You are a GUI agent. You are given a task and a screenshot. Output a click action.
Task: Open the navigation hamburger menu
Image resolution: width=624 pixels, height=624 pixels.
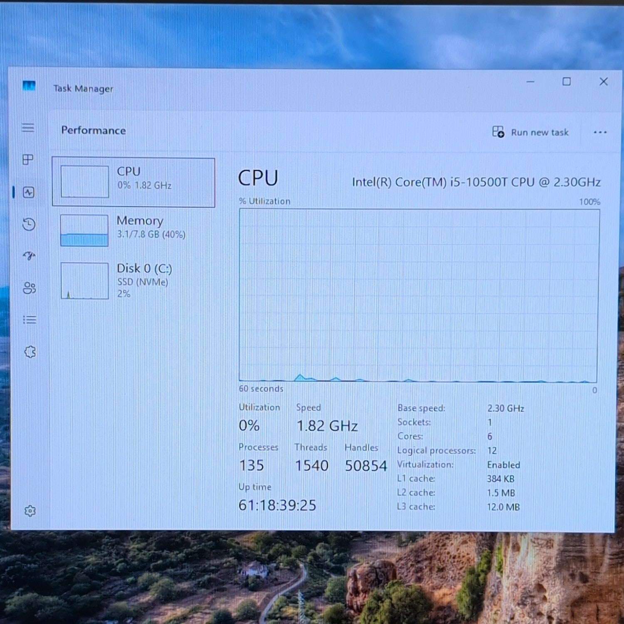(x=28, y=127)
